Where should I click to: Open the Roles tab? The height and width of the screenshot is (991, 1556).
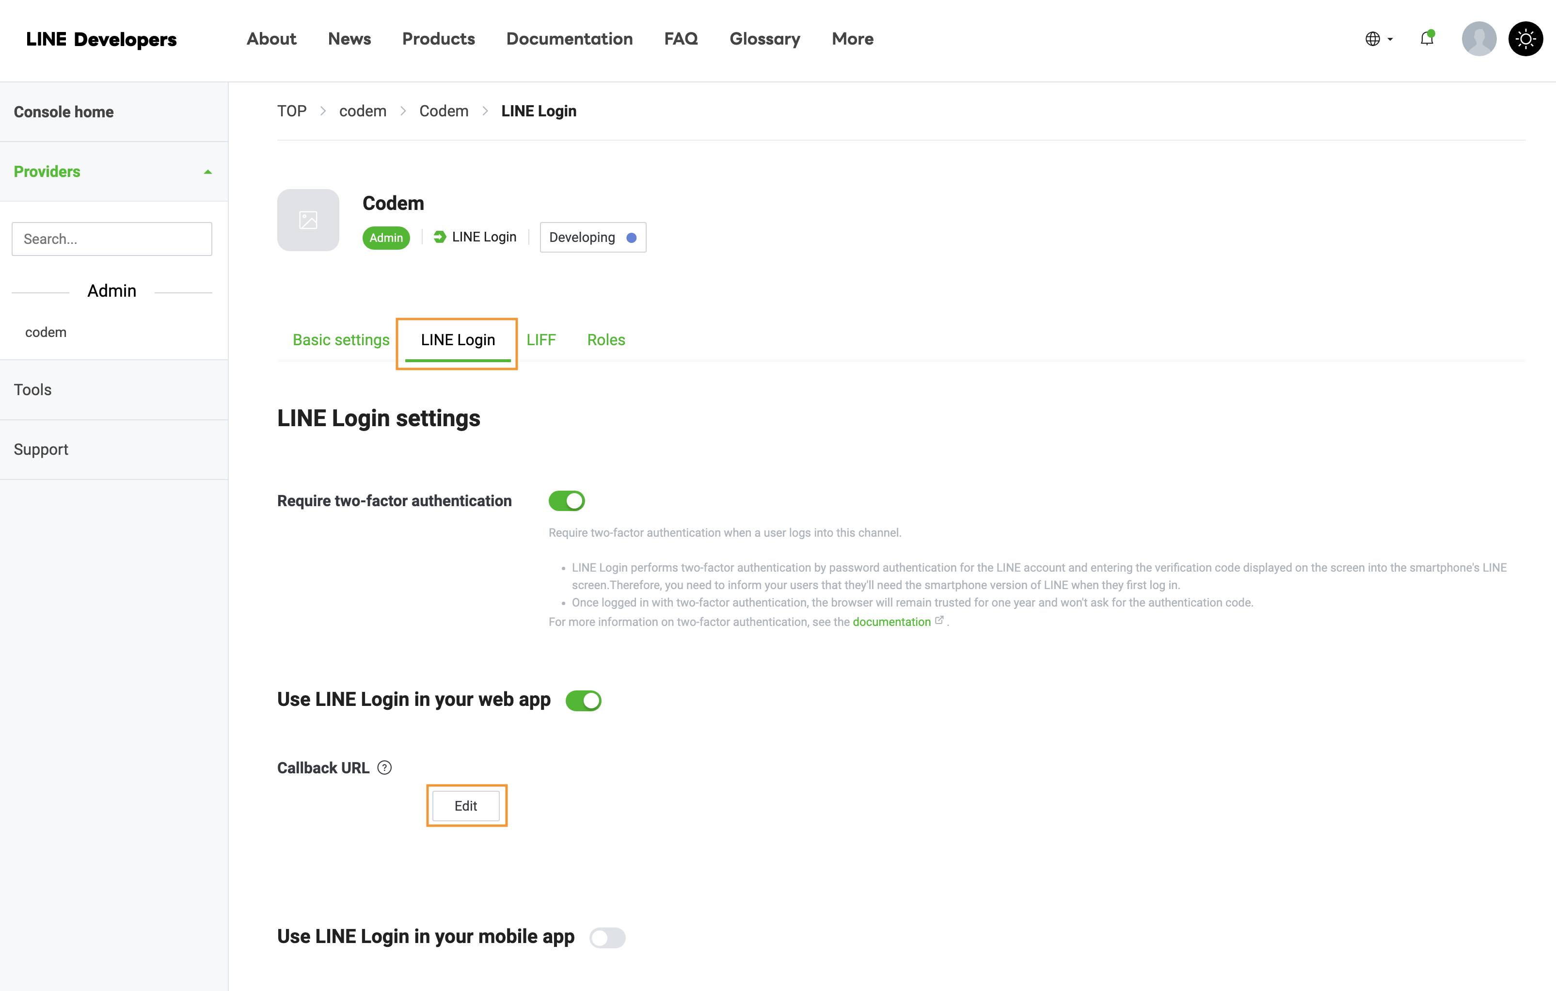click(x=606, y=340)
